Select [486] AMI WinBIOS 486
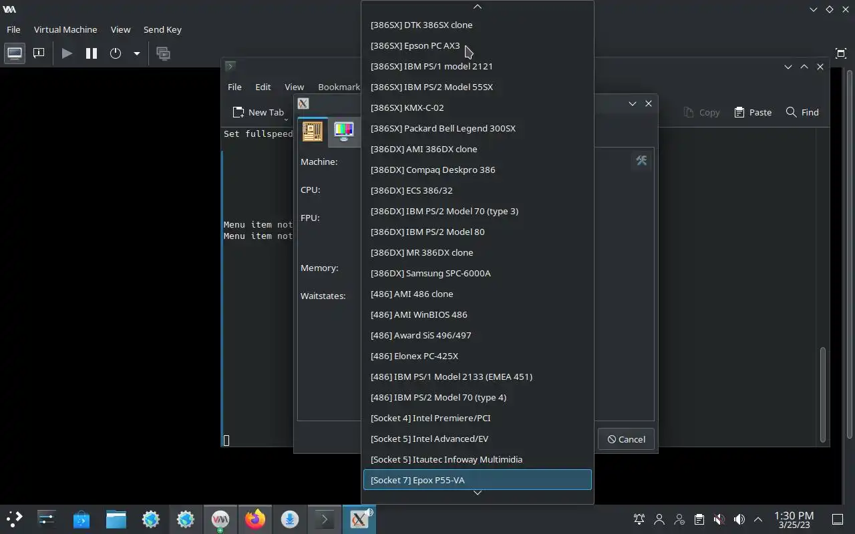The height and width of the screenshot is (534, 855). coord(478,314)
